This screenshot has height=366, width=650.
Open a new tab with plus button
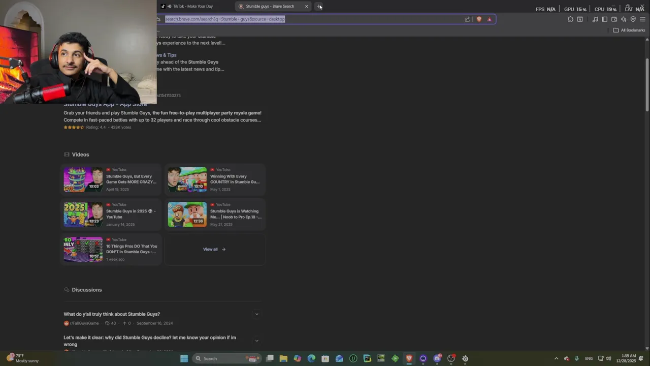(319, 6)
